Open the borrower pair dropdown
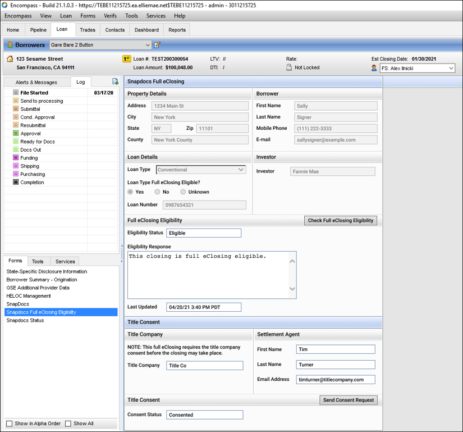 tap(100, 45)
